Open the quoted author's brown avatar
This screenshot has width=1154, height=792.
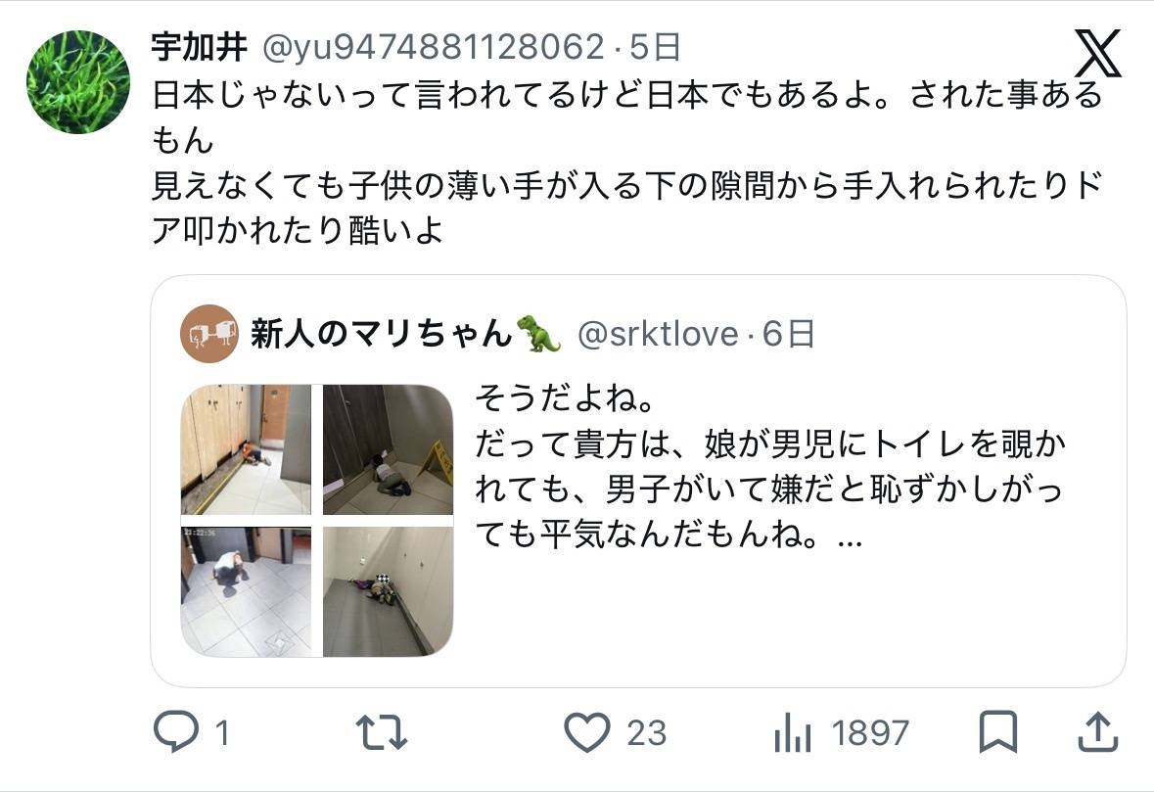(x=209, y=334)
